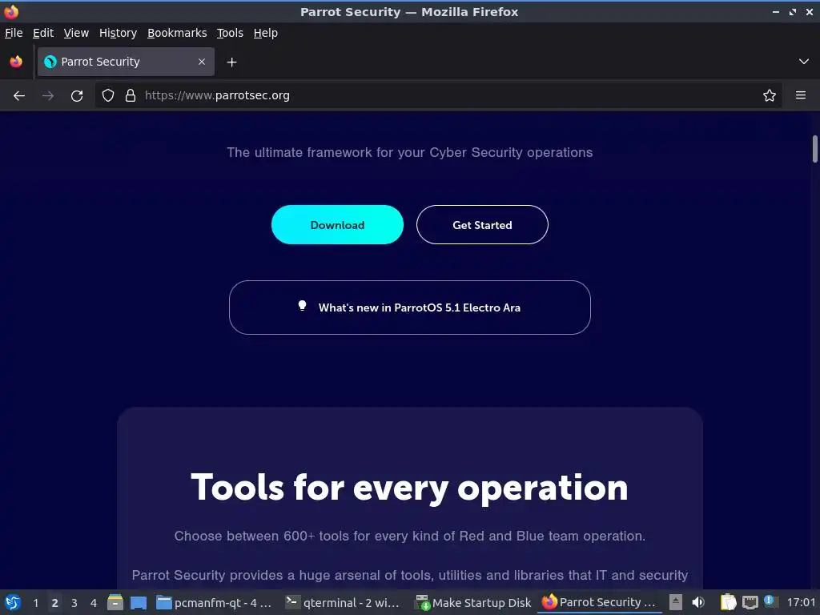Open update notifier tray icon
Viewport: 820px width, 615px height.
(770, 601)
